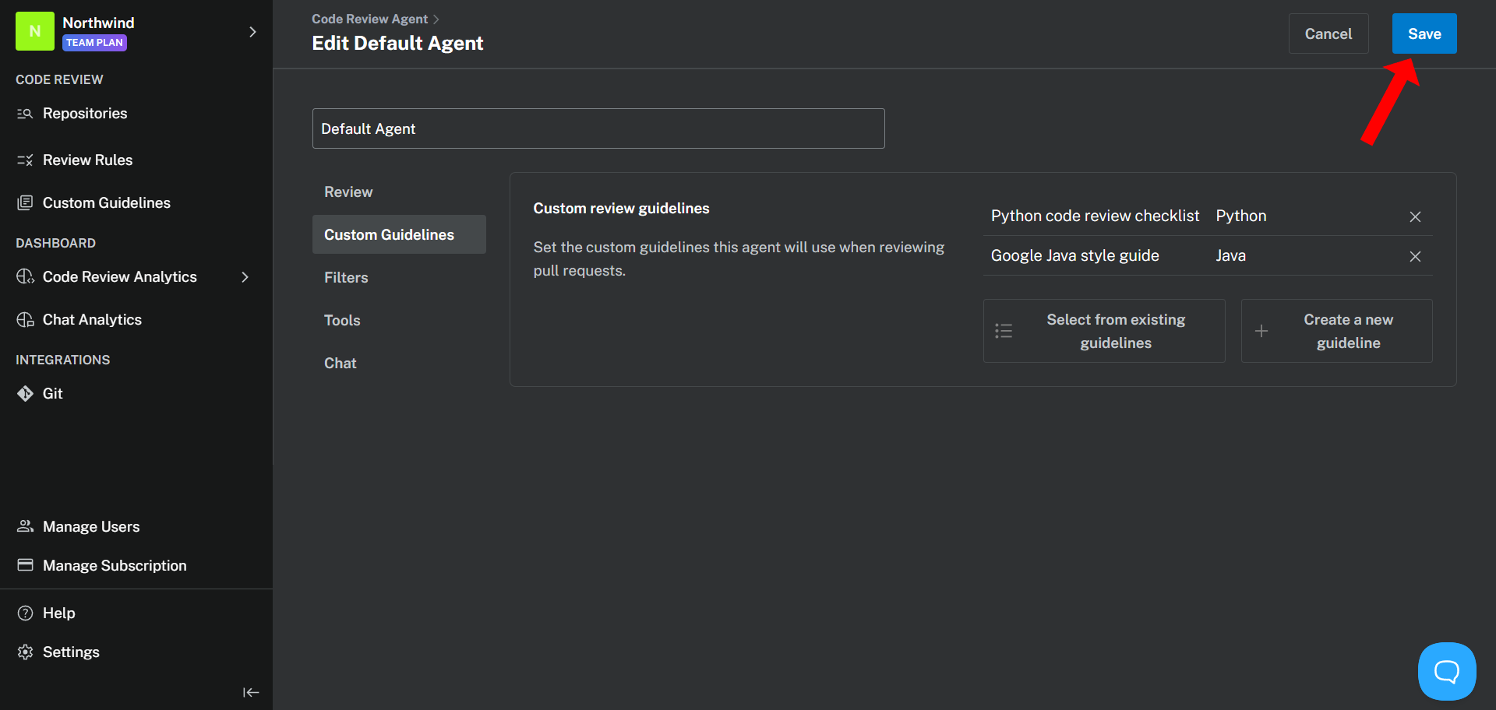
Task: Open the chat support bubble icon
Action: coord(1446,671)
